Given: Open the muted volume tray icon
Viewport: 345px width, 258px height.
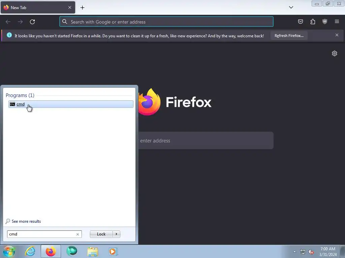Looking at the screenshot, I should (311, 252).
